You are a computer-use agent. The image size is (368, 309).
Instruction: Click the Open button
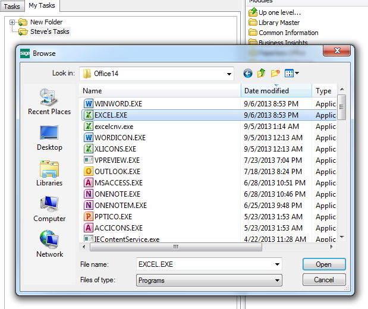[x=324, y=264]
